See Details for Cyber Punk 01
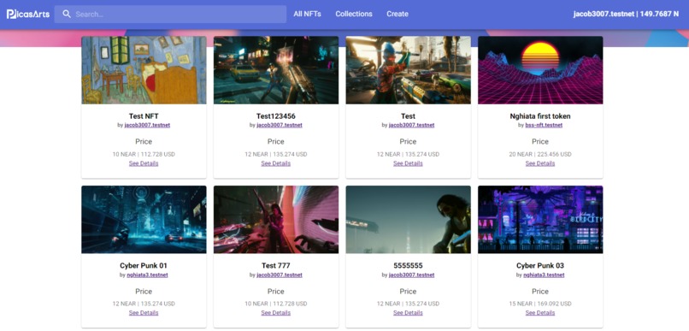 [144, 313]
